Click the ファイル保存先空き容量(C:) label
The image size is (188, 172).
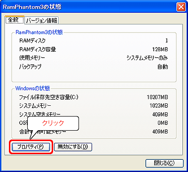[x=48, y=97]
